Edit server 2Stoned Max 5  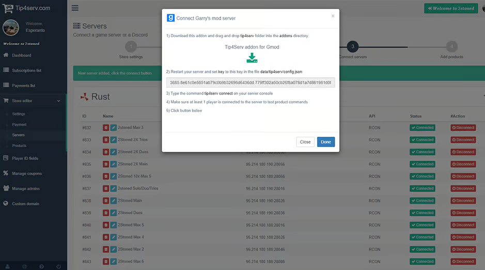click(x=114, y=225)
